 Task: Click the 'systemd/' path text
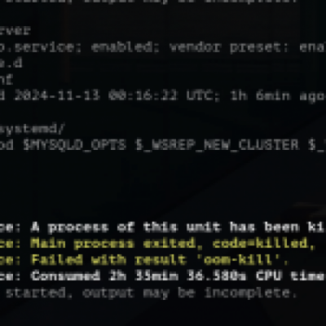click(x=32, y=129)
